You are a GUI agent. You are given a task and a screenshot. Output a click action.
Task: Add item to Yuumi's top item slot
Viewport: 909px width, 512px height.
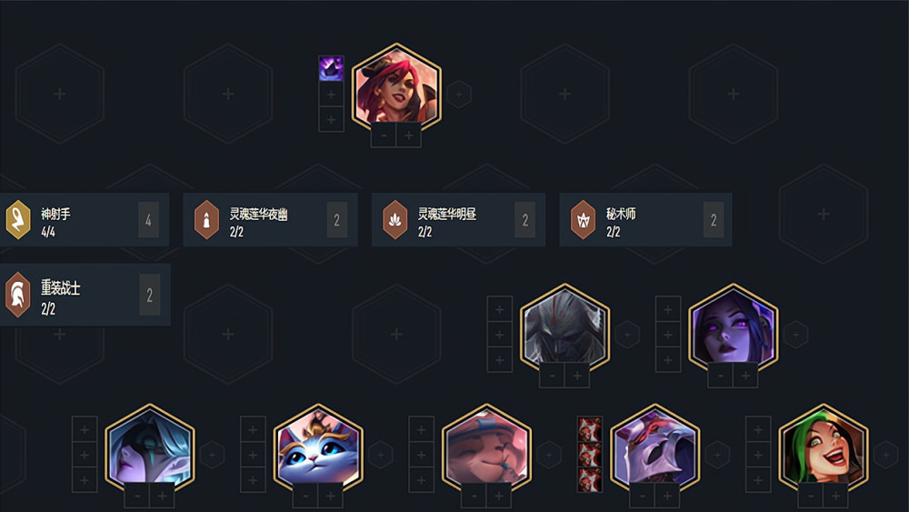click(253, 429)
